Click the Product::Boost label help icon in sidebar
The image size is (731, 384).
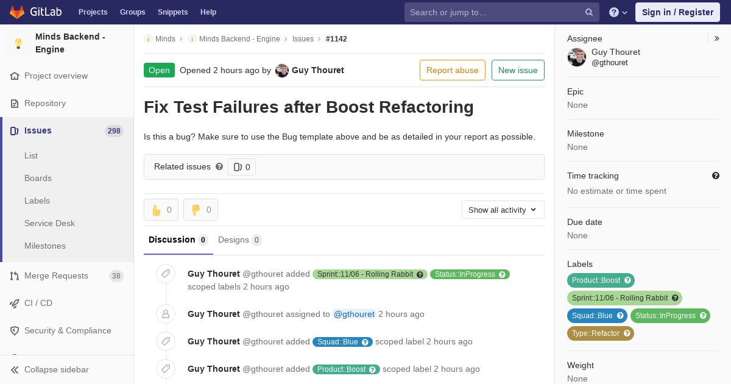click(627, 280)
